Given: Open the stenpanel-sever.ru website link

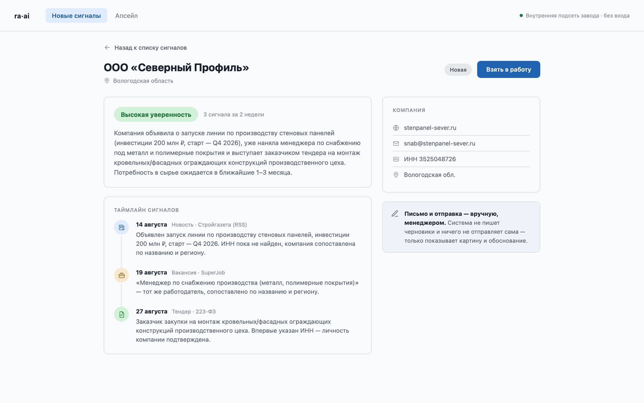Looking at the screenshot, I should [430, 128].
